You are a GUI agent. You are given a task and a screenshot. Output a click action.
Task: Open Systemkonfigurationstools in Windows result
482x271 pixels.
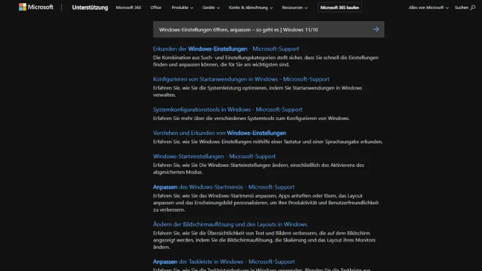click(228, 109)
